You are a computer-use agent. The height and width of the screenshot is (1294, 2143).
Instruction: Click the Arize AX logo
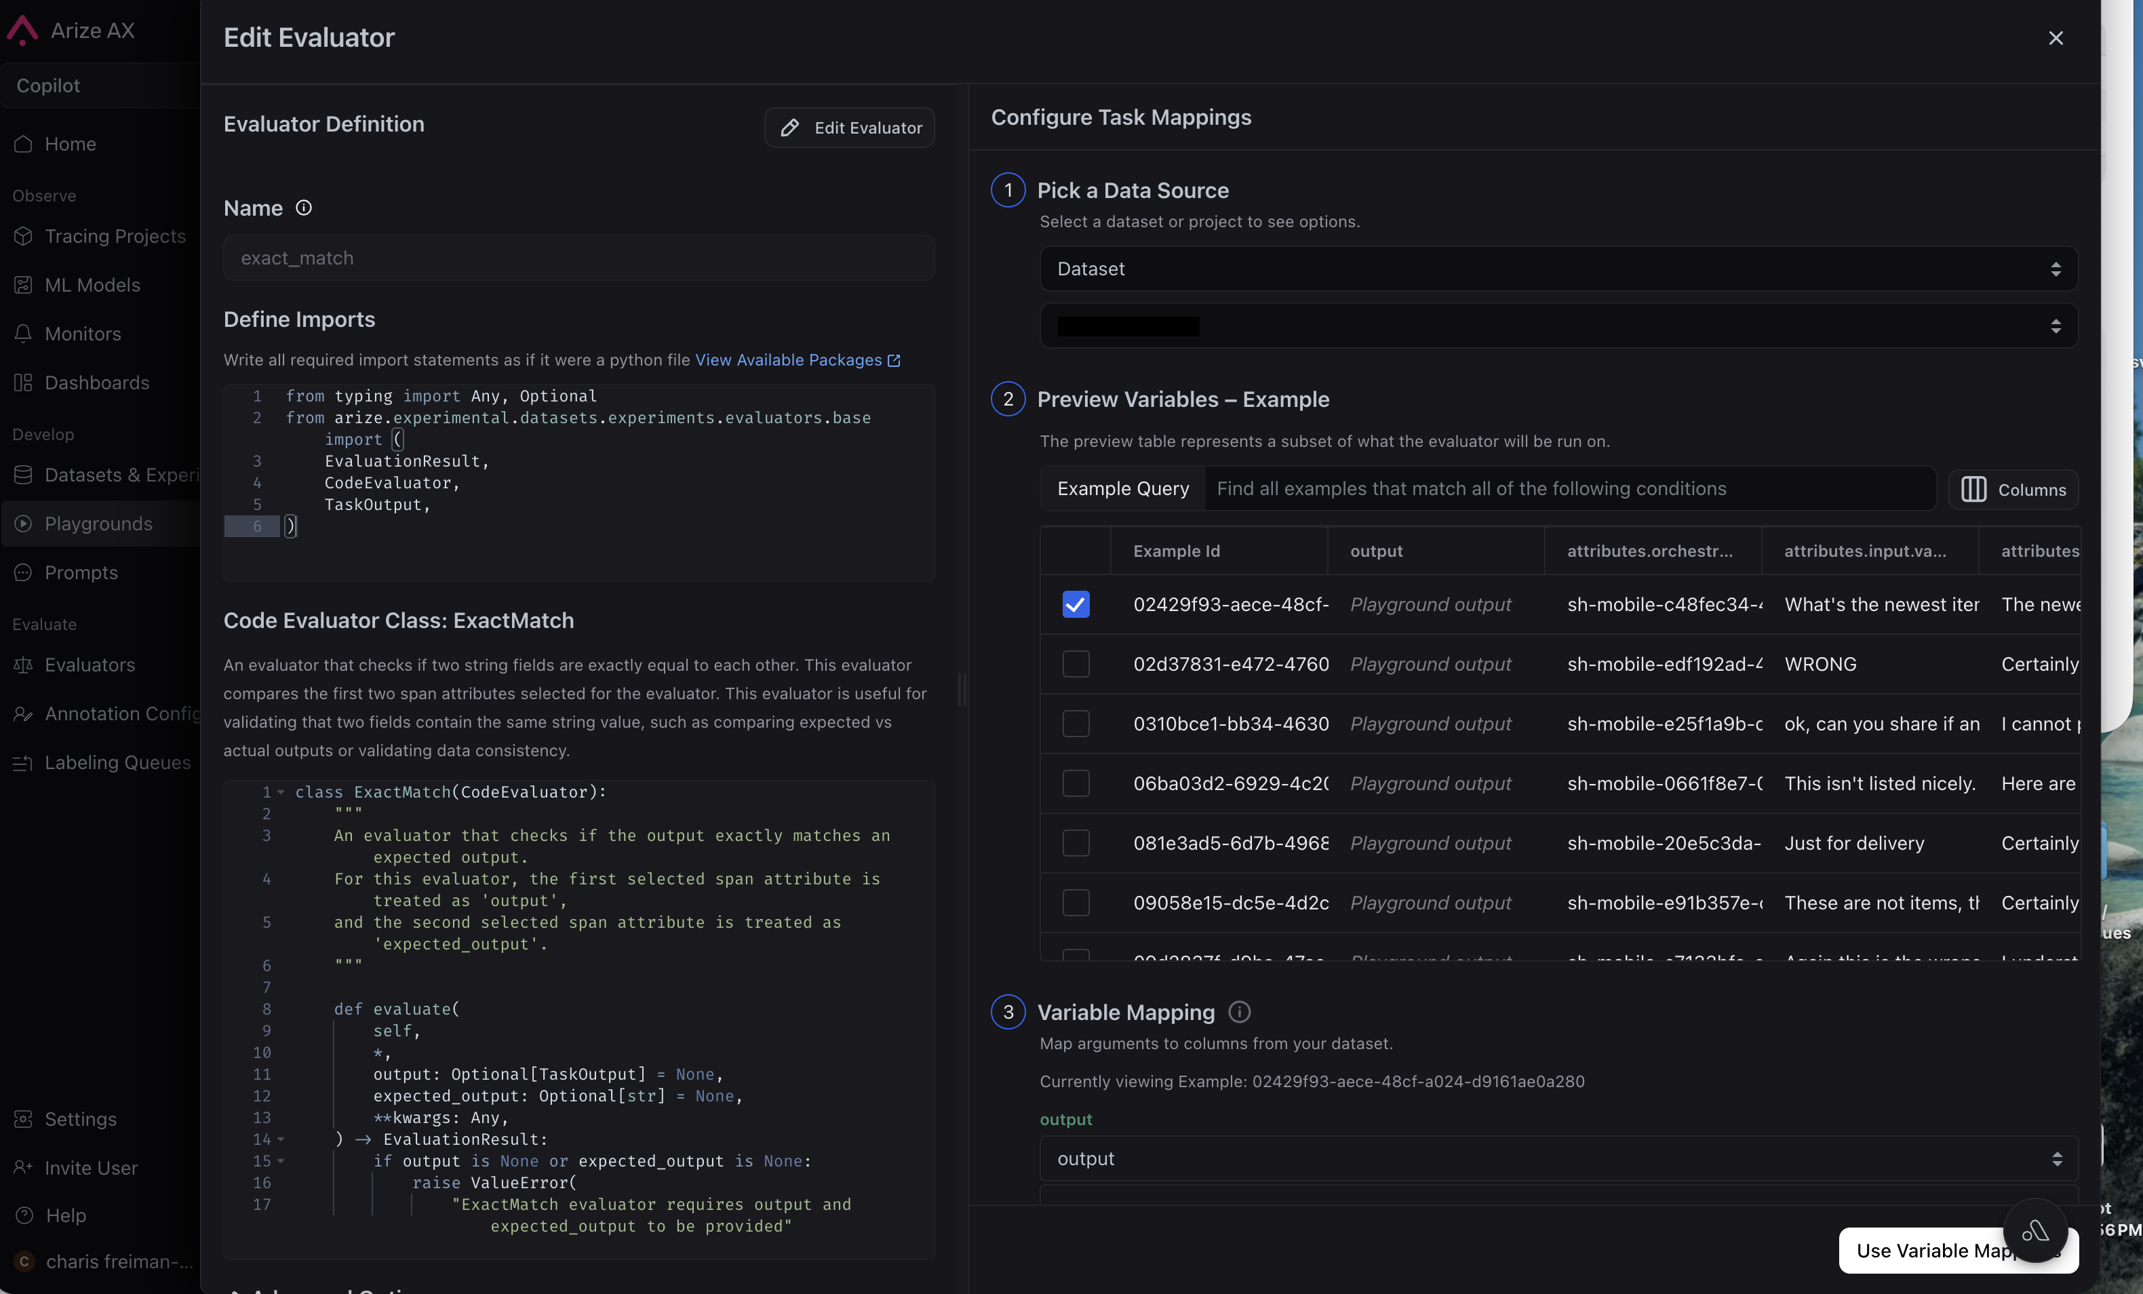[x=22, y=31]
